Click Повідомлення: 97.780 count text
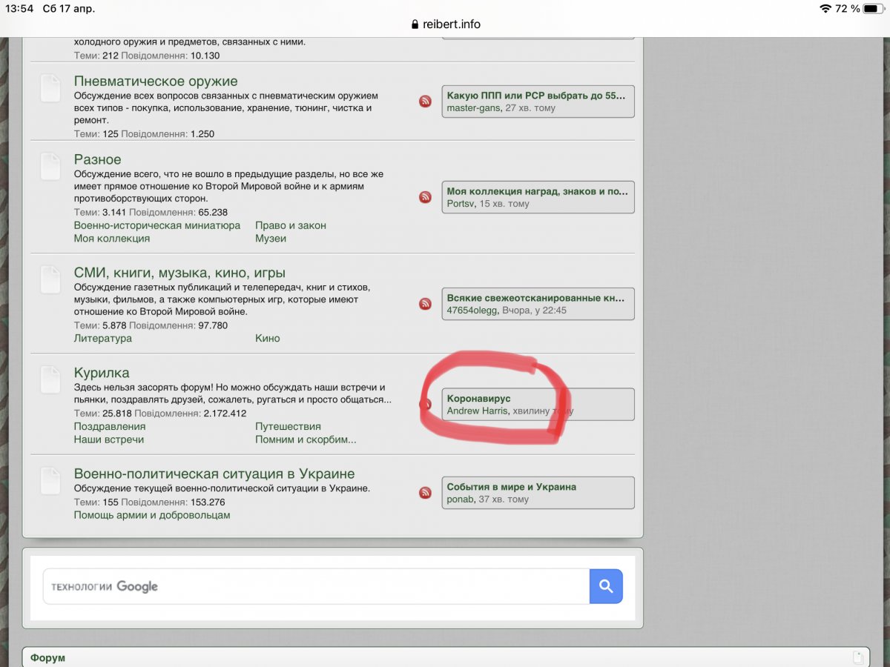Viewport: 890px width, 667px height. tap(179, 325)
